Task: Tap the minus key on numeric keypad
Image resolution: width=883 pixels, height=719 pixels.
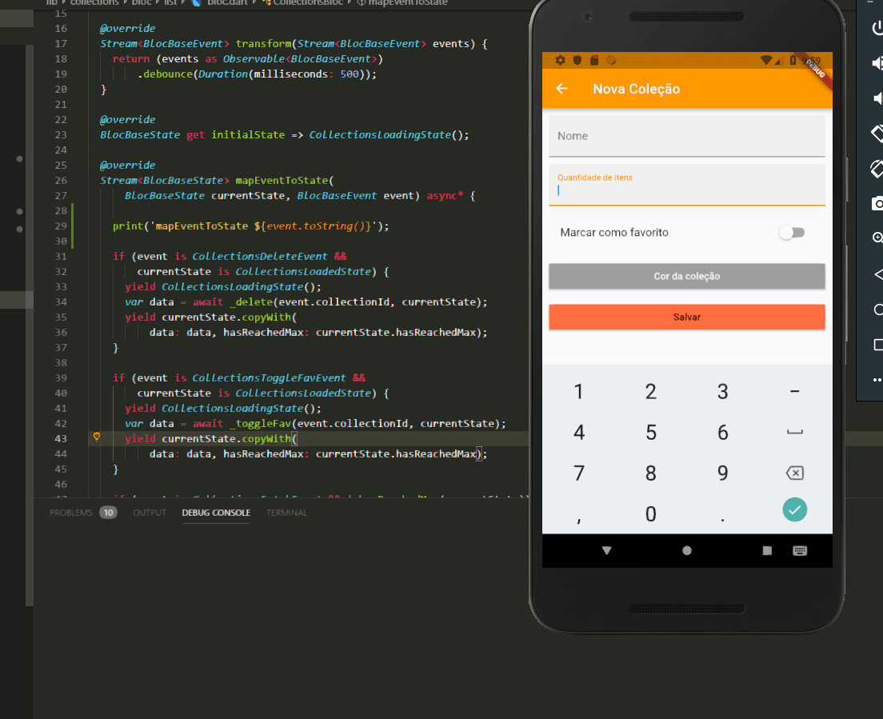Action: click(x=794, y=391)
